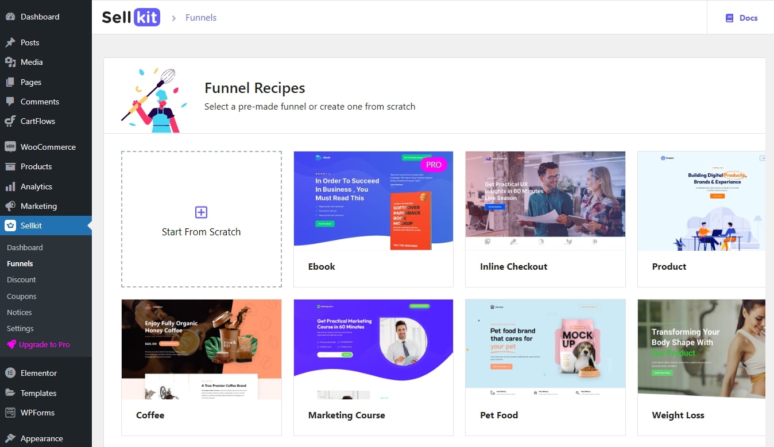Click the Products box icon
774x447 pixels.
tap(10, 166)
